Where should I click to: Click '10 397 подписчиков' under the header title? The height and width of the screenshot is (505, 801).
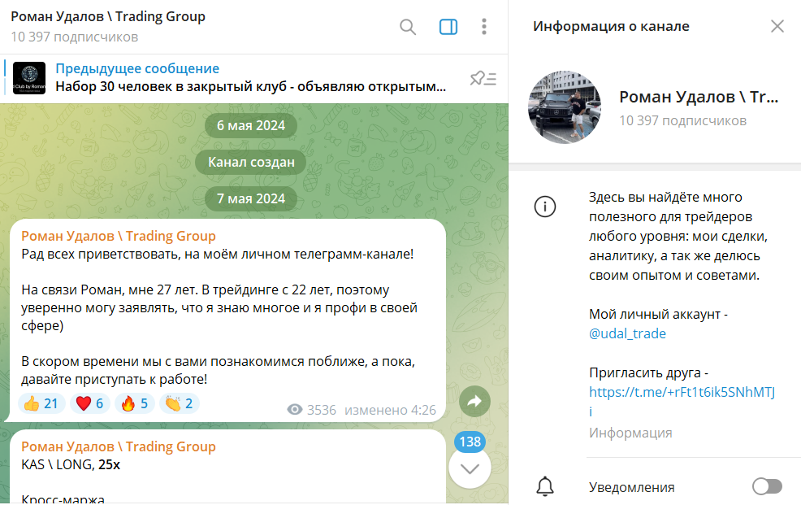click(75, 37)
